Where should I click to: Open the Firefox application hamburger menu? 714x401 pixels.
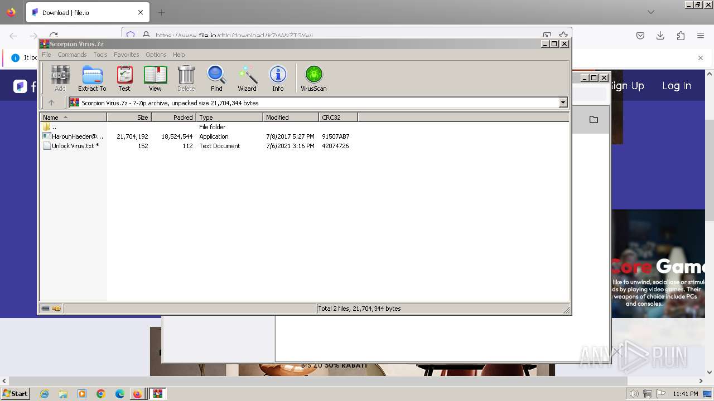pos(701,36)
